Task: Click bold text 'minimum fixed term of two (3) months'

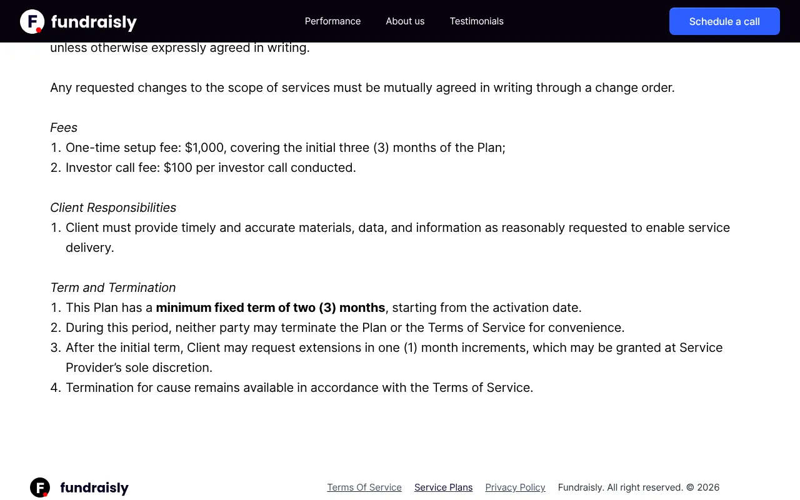Action: [x=271, y=307]
